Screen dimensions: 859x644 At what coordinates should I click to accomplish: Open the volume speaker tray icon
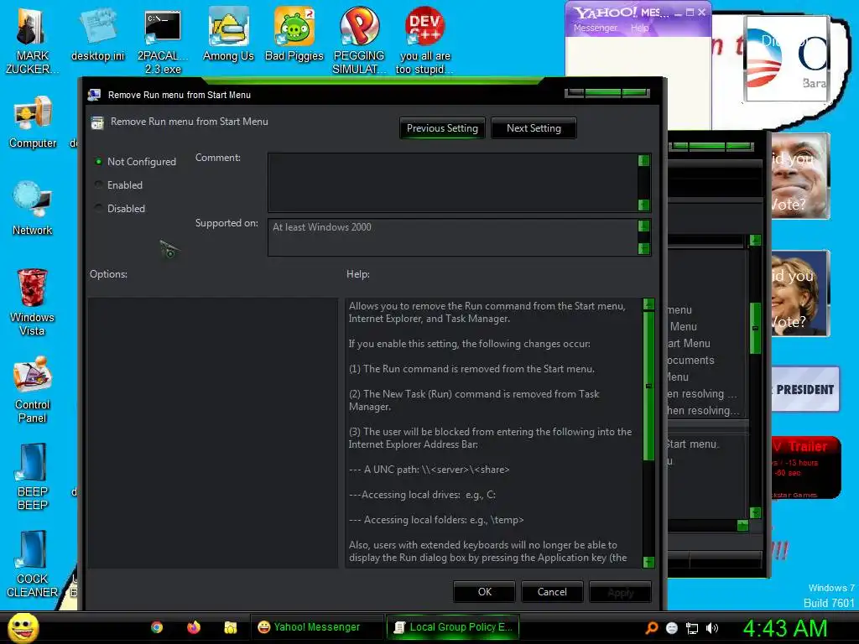point(711,628)
